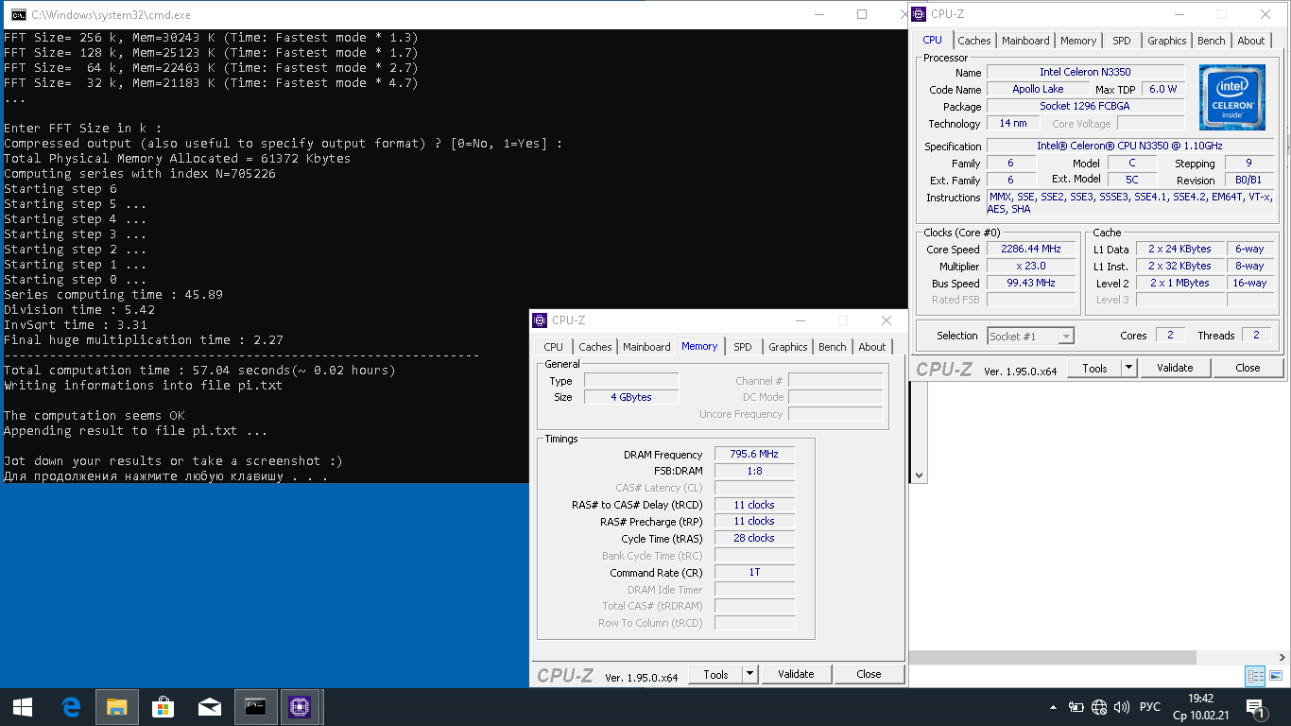Open the About tab in the right CPU-Z window
1291x726 pixels.
pos(1251,41)
